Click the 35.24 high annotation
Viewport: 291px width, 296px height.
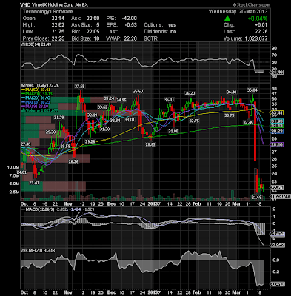pos(109,98)
